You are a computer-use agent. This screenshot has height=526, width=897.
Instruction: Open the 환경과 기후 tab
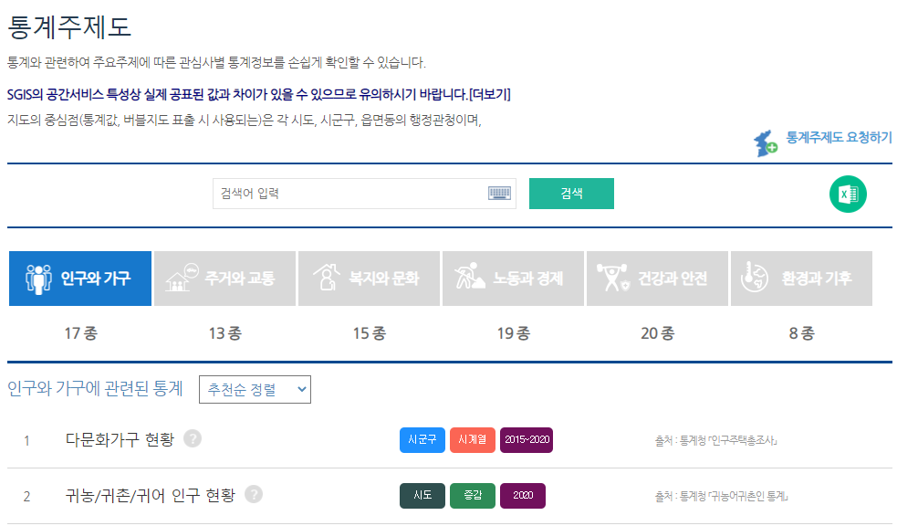801,278
